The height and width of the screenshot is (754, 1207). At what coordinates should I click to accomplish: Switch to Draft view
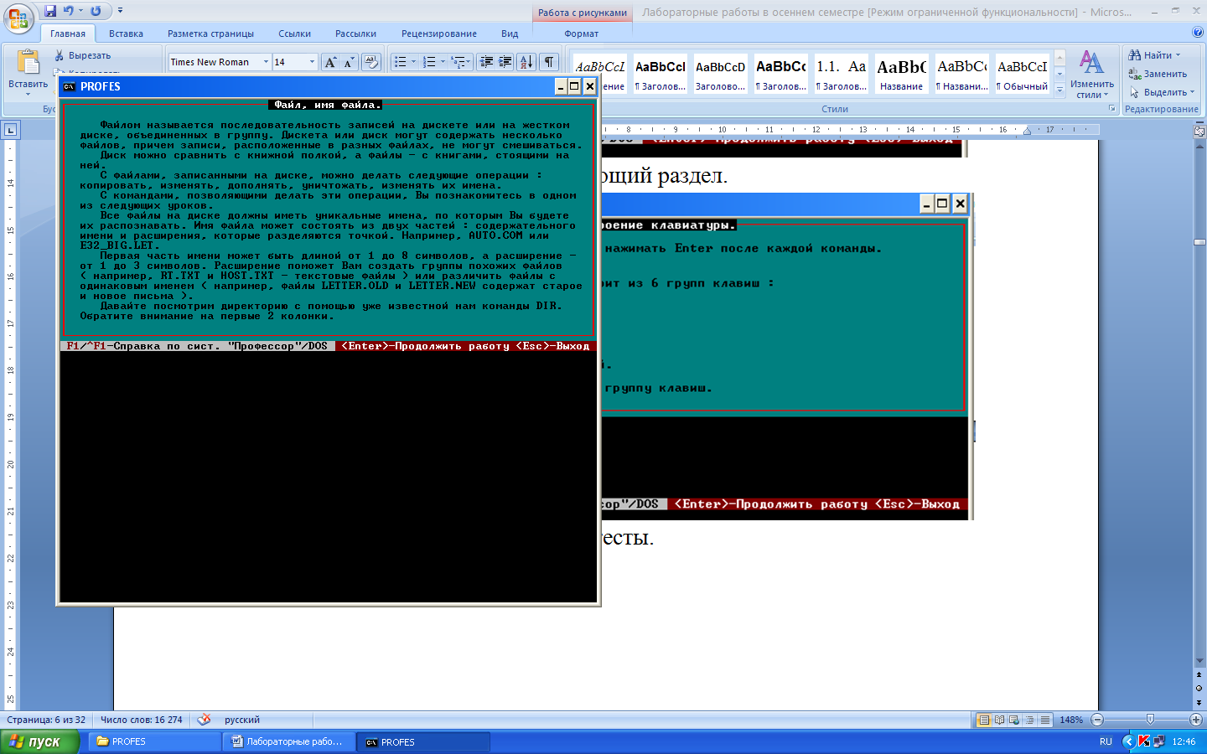(1044, 720)
